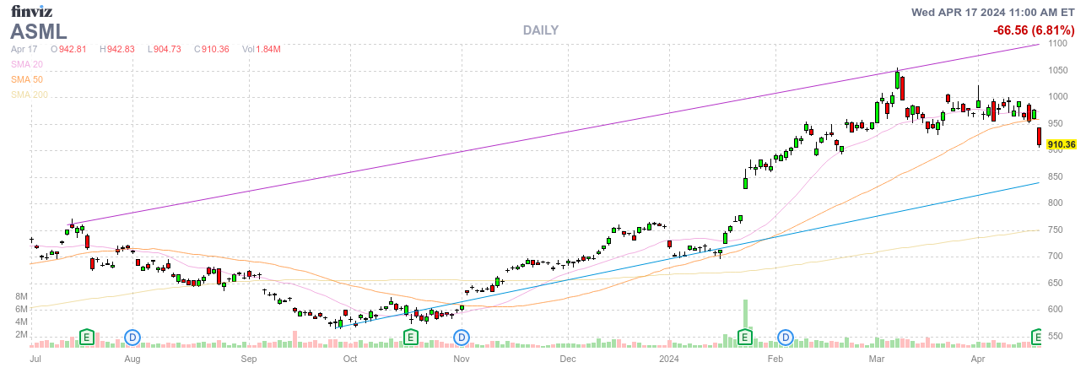1086x373 pixels.
Task: Click the 1000 price axis label
Action: tap(1059, 97)
